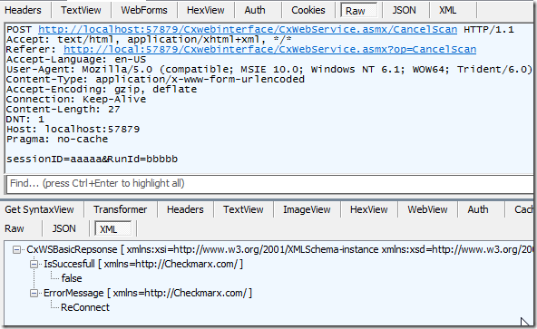Switch to the request Headers tab
The width and height of the screenshot is (537, 329).
click(x=23, y=10)
